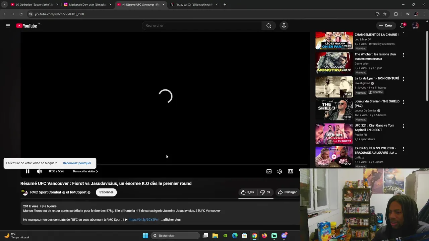The image size is (429, 241).
Task: Open options for The Witcher video
Action: [403, 55]
